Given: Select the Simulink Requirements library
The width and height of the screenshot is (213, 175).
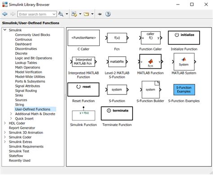Looking at the screenshot, I should pos(26,146).
